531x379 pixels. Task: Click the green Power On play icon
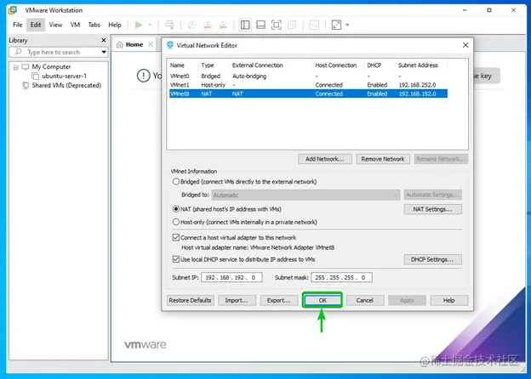coord(138,25)
